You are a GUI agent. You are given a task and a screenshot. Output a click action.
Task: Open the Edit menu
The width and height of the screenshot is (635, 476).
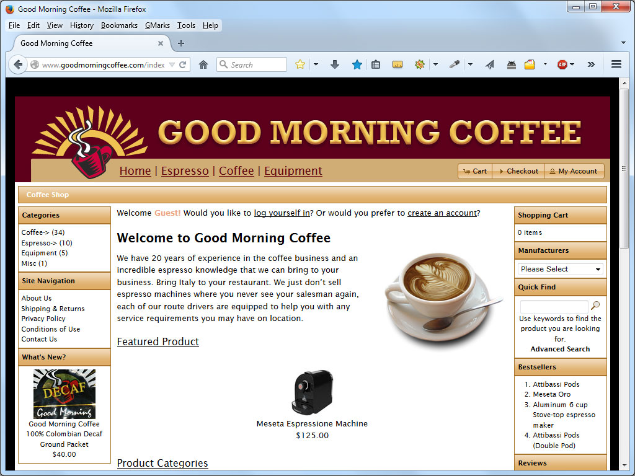[x=33, y=25]
